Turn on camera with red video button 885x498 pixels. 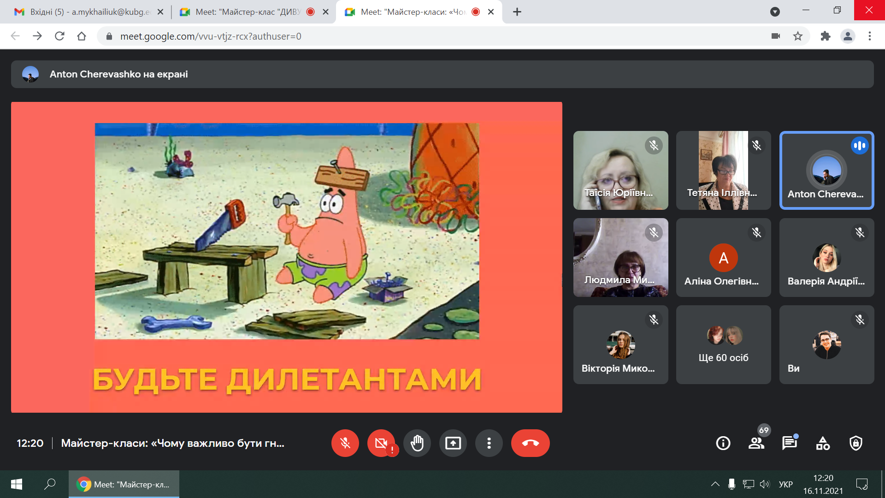[381, 443]
